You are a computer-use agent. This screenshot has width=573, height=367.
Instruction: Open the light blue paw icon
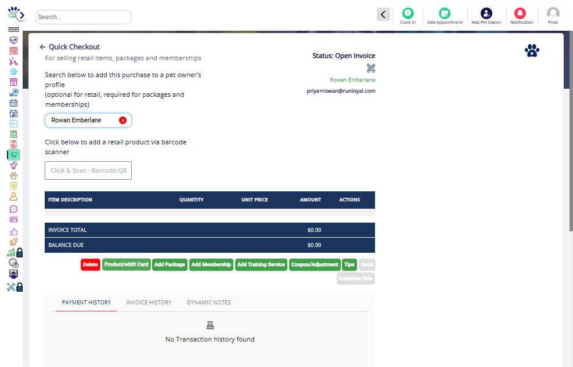(13, 71)
